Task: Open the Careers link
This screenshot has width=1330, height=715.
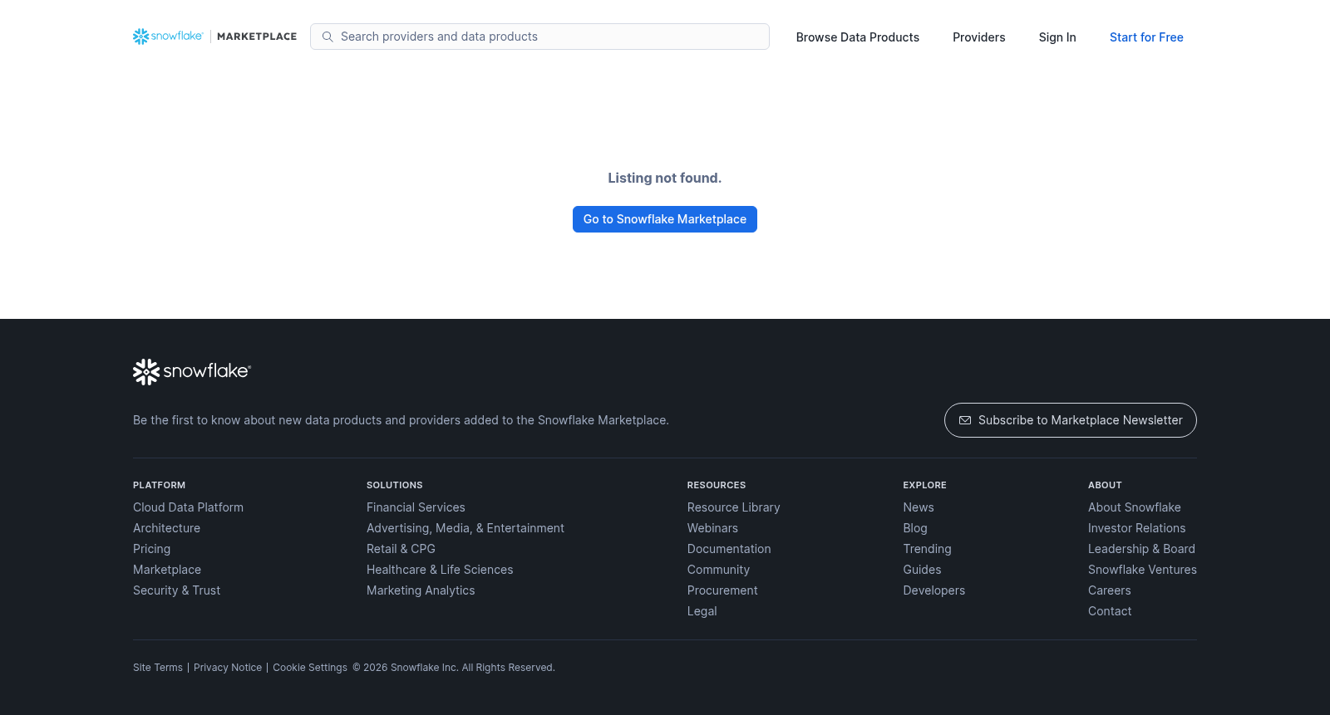Action: coord(1110,590)
